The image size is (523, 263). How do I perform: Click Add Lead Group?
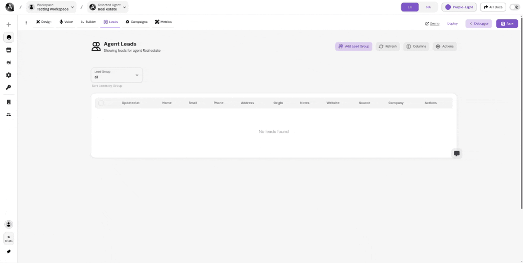tap(354, 47)
